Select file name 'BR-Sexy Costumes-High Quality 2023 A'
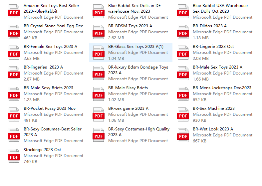The width and height of the screenshot is (262, 186). (x=139, y=132)
